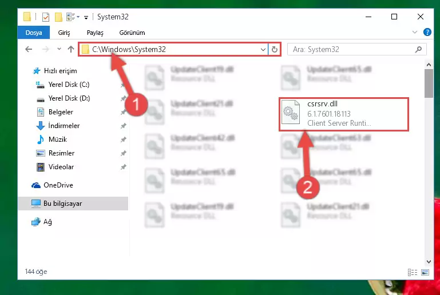The width and height of the screenshot is (440, 295).
Task: Click the pin icon next to Müzik
Action: tap(123, 139)
